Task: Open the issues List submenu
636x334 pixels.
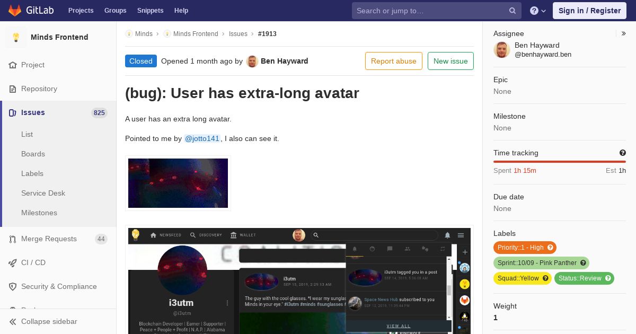Action: point(27,134)
